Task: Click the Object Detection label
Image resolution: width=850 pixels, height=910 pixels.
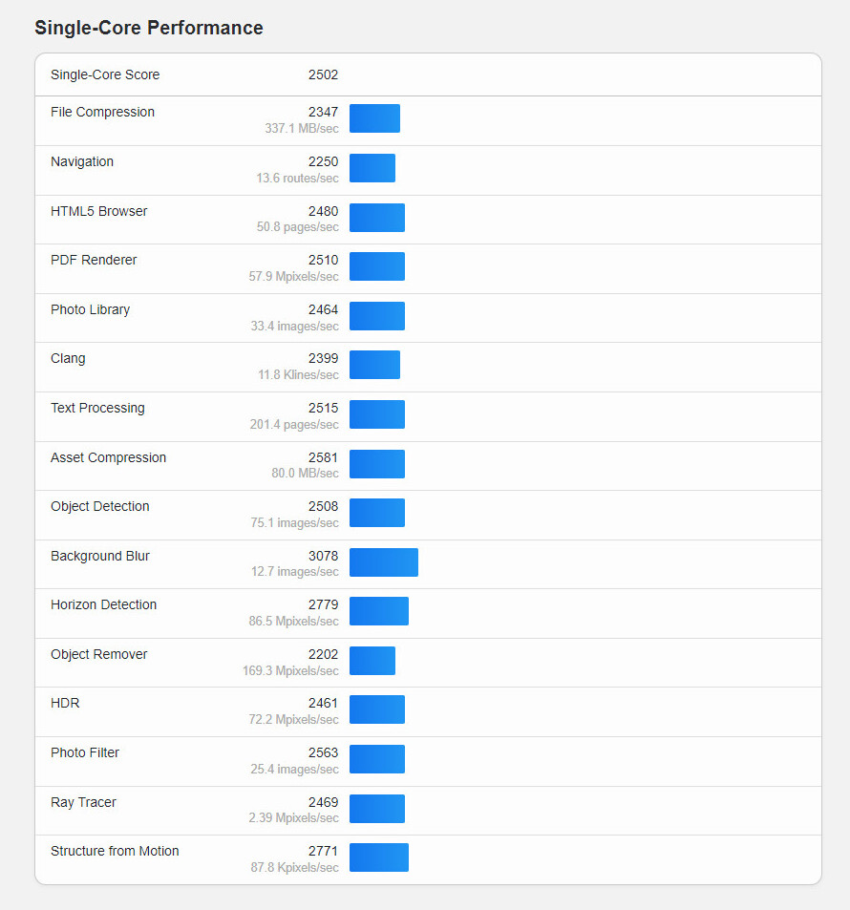Action: click(100, 507)
